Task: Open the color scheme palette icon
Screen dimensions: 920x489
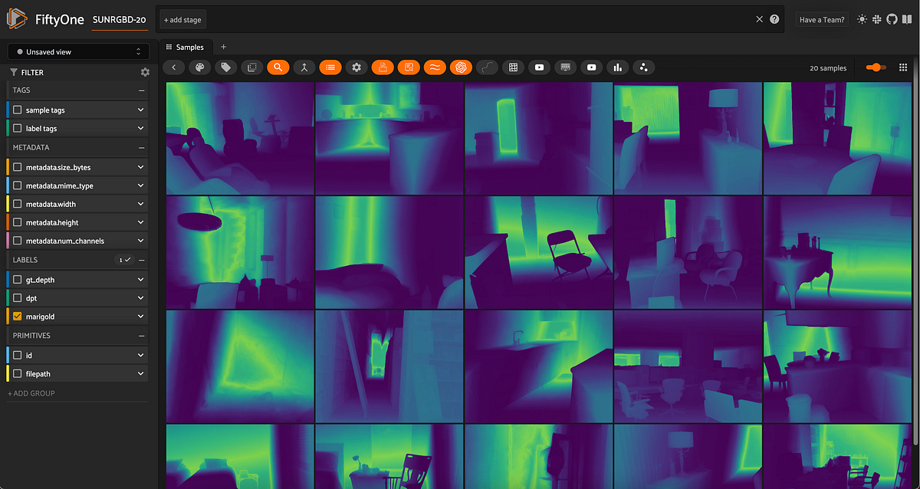Action: [199, 67]
